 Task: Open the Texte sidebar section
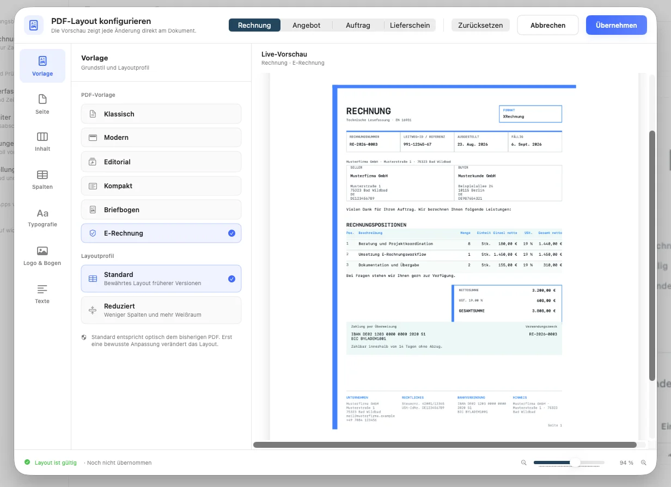coord(42,294)
